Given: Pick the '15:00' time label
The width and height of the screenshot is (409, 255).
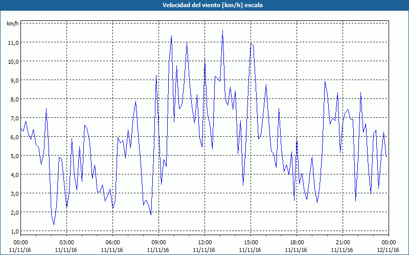Looking at the screenshot, I should (x=251, y=243).
